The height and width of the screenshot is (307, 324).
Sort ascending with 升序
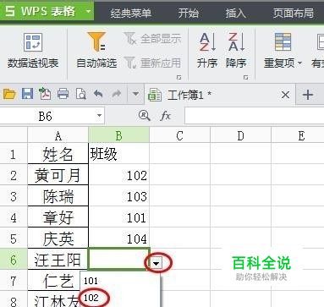(x=207, y=51)
